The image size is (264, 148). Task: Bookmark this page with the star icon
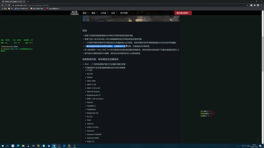247,5
